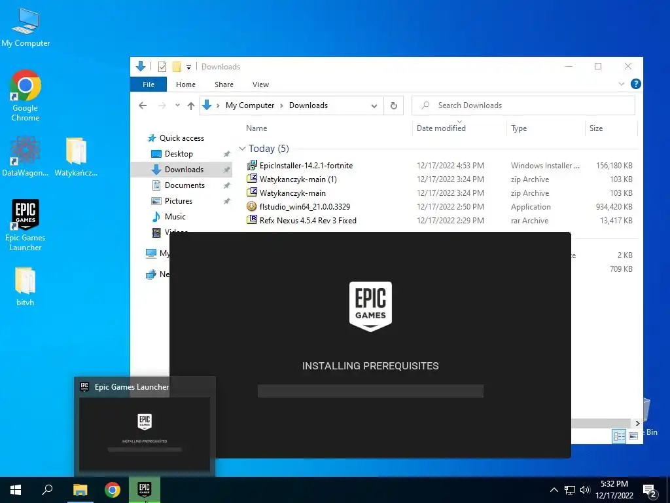Open address bar history dropdown
The width and height of the screenshot is (670, 503).
click(x=374, y=105)
